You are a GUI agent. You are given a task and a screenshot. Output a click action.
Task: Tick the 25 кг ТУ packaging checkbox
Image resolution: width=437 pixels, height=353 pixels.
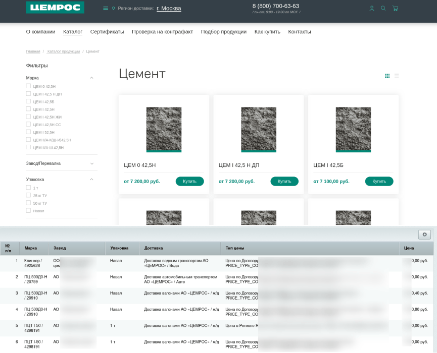(x=29, y=195)
